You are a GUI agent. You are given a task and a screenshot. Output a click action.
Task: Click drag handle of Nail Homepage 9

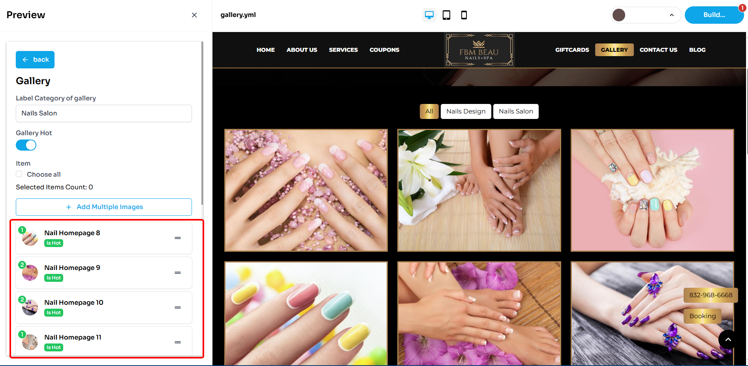[178, 273]
